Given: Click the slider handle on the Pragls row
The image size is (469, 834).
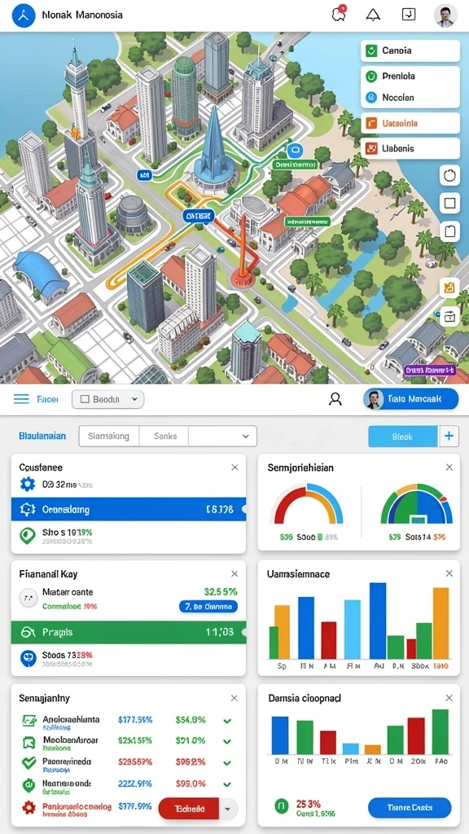Looking at the screenshot, I should point(244,632).
